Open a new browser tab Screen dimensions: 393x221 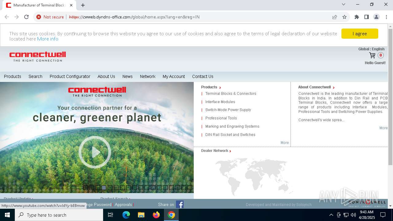[x=83, y=5]
